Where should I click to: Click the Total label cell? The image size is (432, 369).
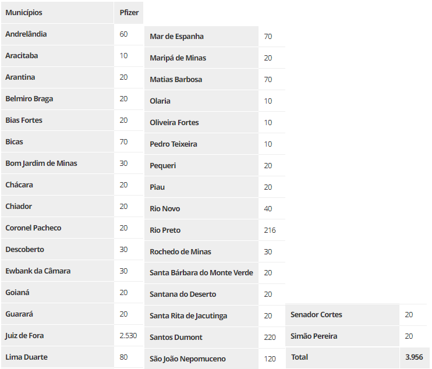[342, 357]
